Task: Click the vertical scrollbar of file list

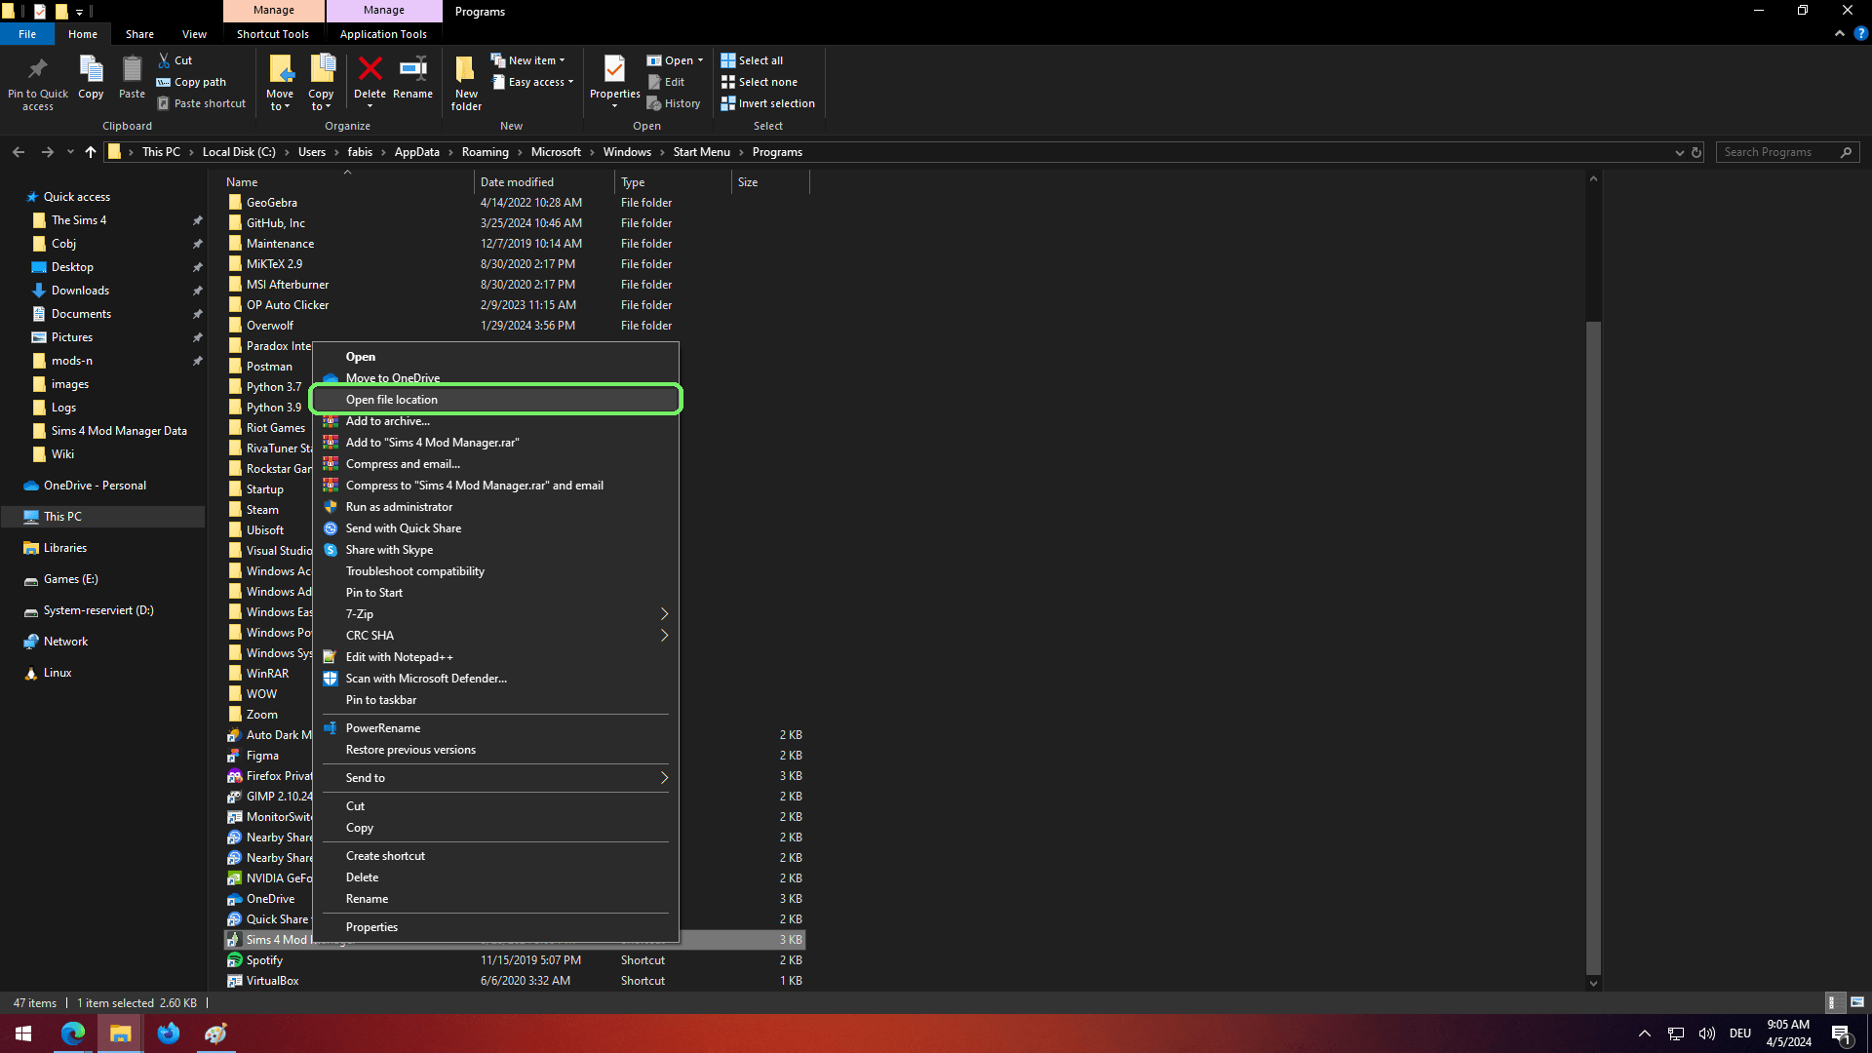Action: [x=1593, y=646]
